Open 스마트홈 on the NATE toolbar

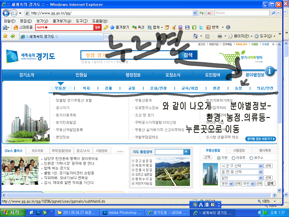[23, 27]
